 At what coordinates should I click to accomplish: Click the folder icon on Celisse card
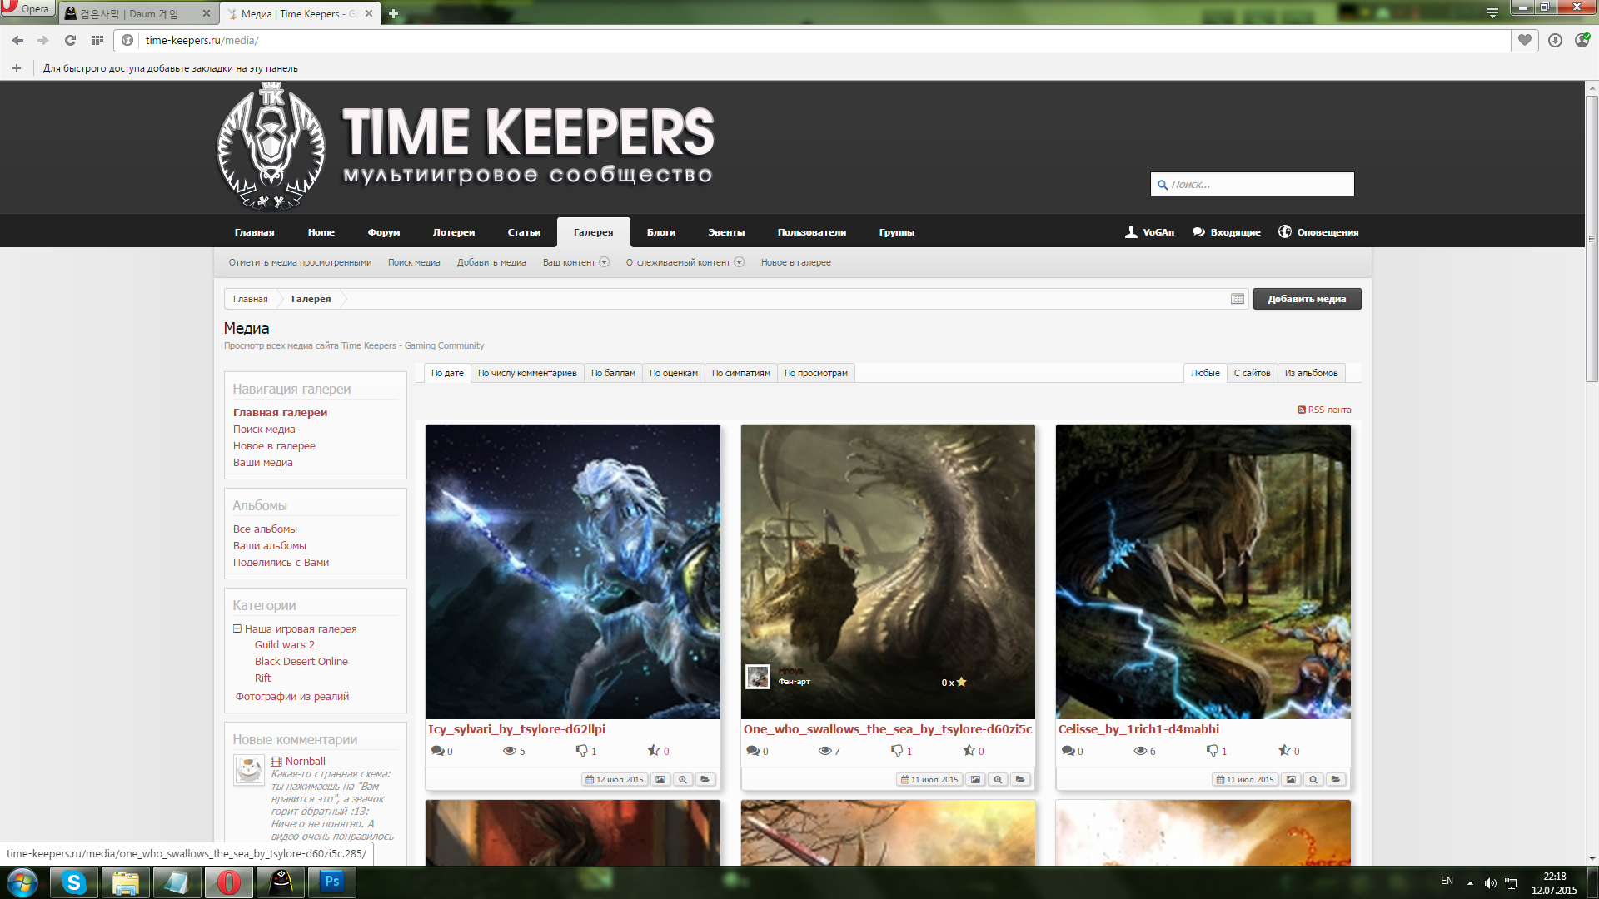(x=1336, y=780)
